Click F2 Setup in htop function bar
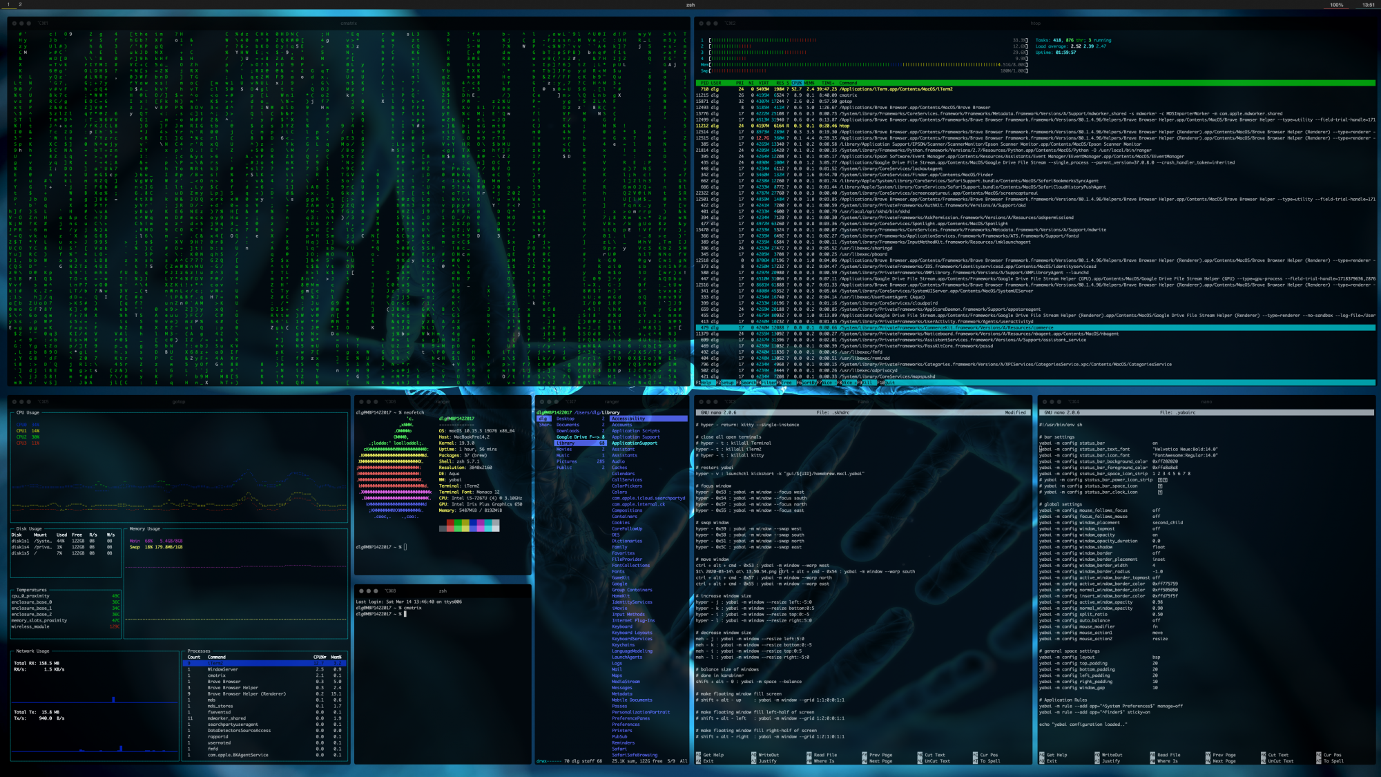Image resolution: width=1381 pixels, height=777 pixels. [725, 383]
